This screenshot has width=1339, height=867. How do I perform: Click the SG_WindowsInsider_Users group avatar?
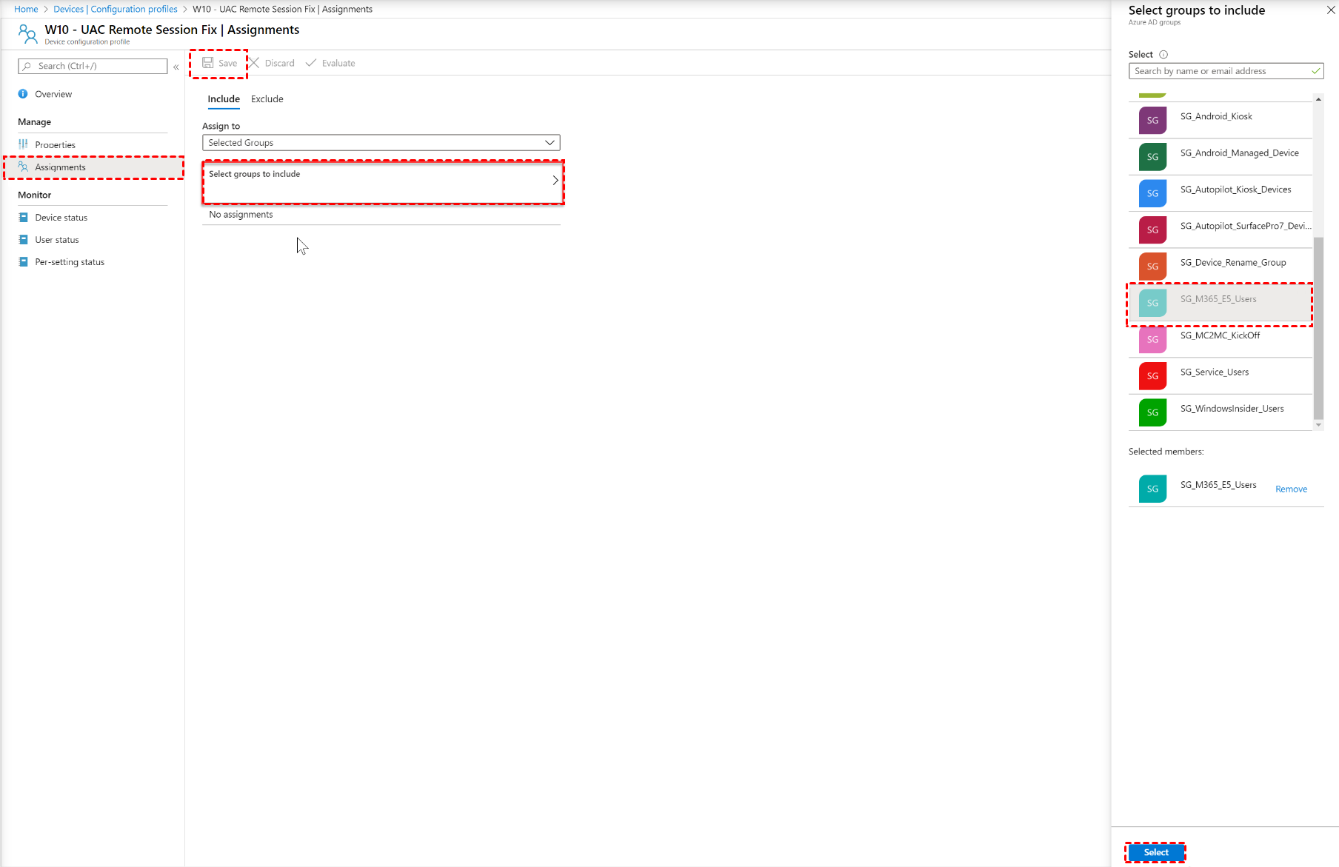pyautogui.click(x=1152, y=412)
